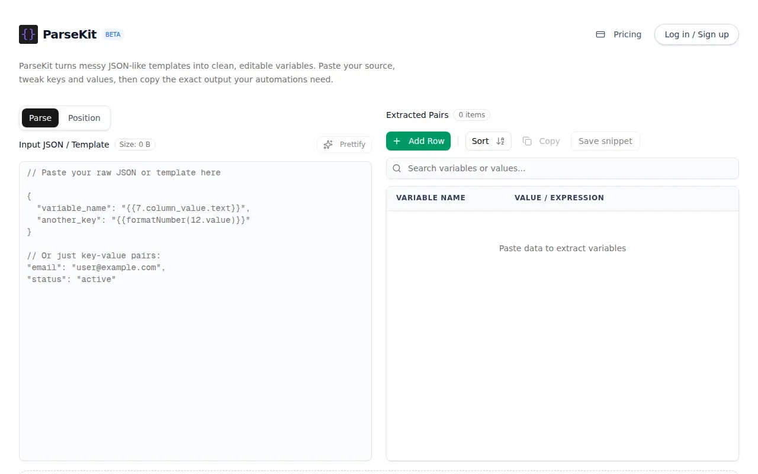Focus the Input JSON template text area
Screen dimensions: 758x474
pos(195,311)
